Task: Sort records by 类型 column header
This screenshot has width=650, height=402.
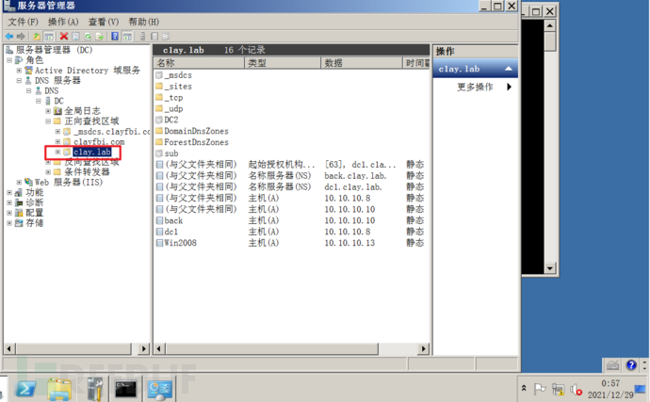Action: (x=283, y=63)
